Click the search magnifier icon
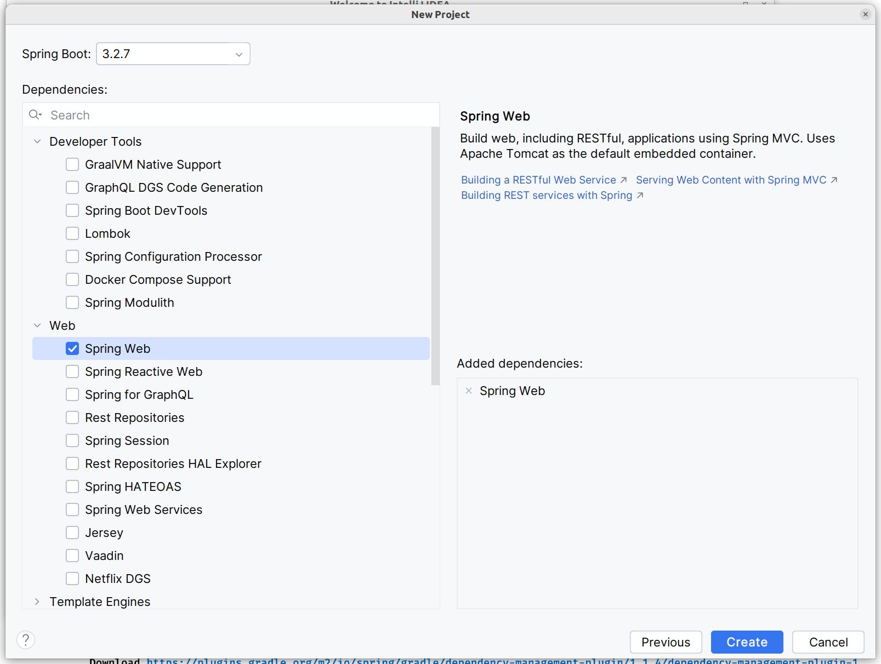The image size is (881, 664). pos(35,115)
